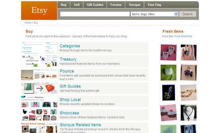The height and width of the screenshot is (133, 212).
Task: Click the Etsy logo
Action: (39, 11)
